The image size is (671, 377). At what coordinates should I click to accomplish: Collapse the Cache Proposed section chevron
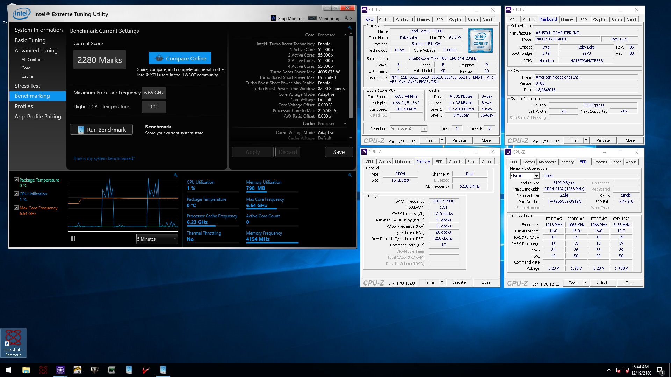(x=345, y=124)
